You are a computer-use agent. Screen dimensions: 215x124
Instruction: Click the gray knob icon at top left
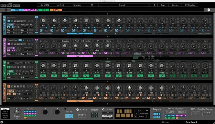point(6,10)
